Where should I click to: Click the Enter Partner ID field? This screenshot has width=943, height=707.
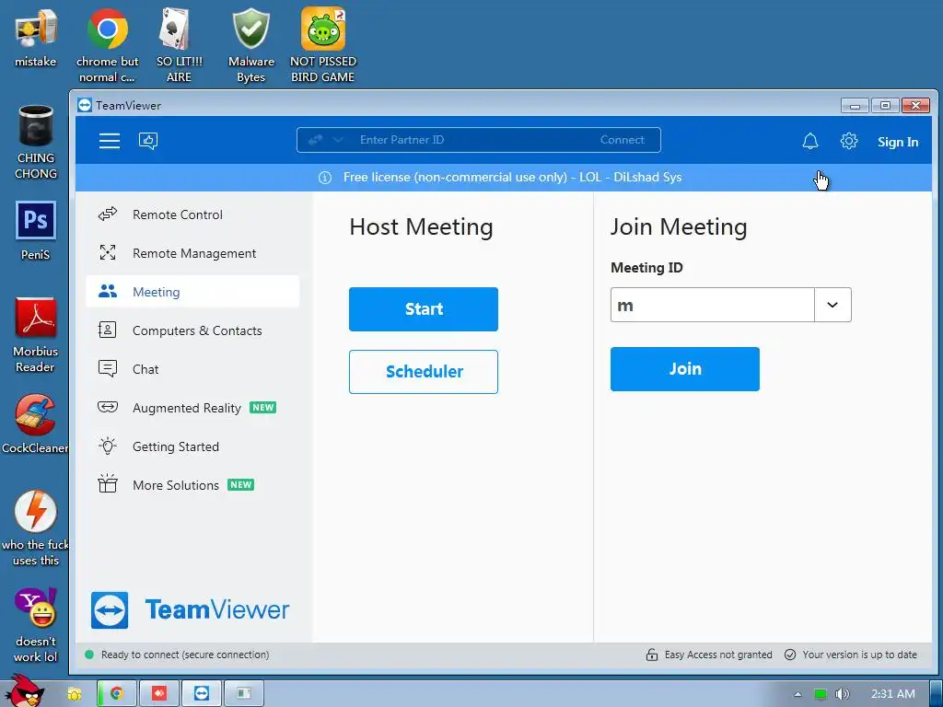point(469,140)
